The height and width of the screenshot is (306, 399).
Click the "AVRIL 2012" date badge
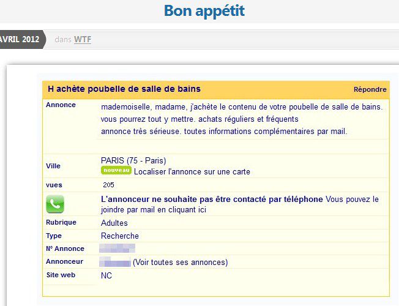(21, 40)
